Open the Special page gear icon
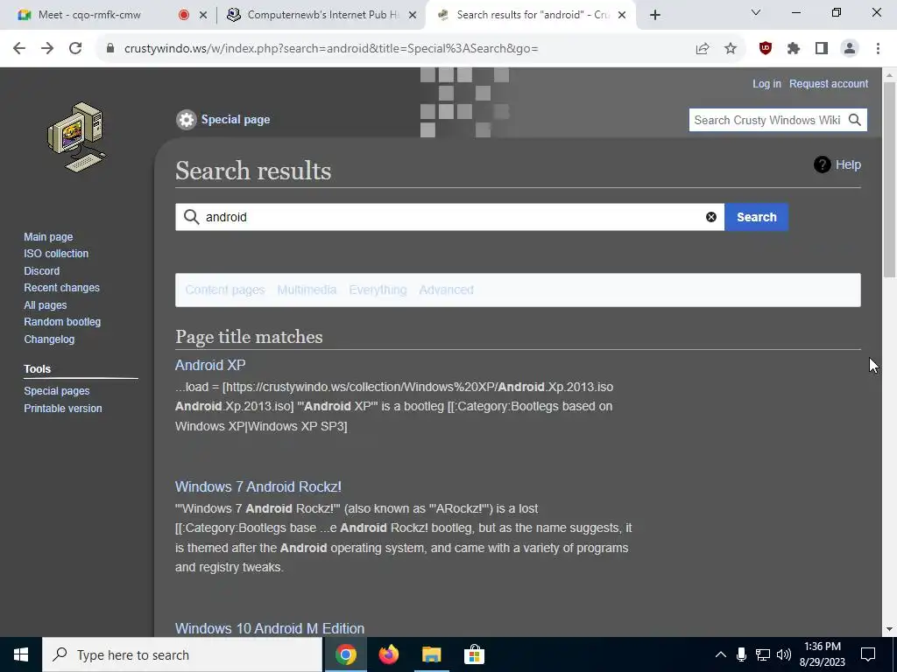Image resolution: width=897 pixels, height=672 pixels. coord(186,119)
